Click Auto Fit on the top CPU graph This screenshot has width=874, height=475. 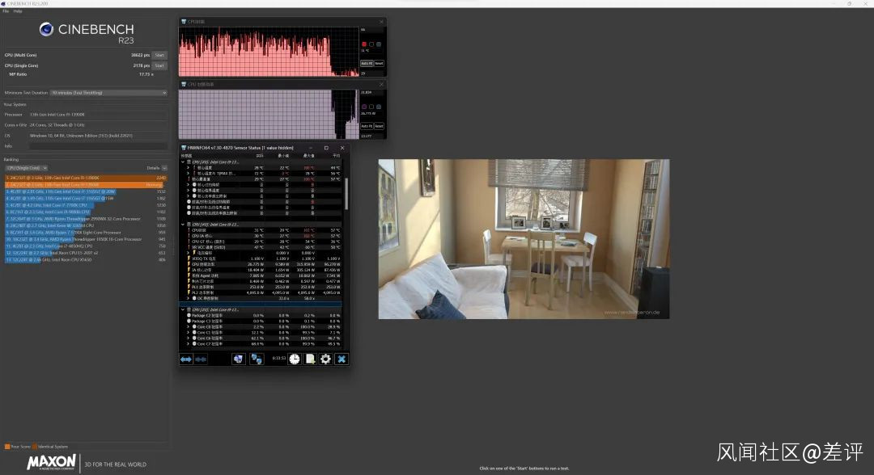pyautogui.click(x=366, y=63)
